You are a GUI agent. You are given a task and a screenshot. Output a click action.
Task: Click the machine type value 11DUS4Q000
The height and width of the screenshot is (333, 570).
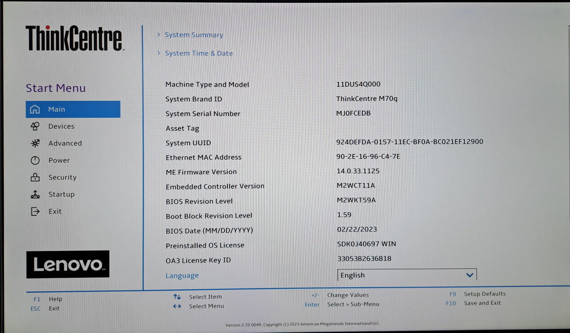pos(358,84)
